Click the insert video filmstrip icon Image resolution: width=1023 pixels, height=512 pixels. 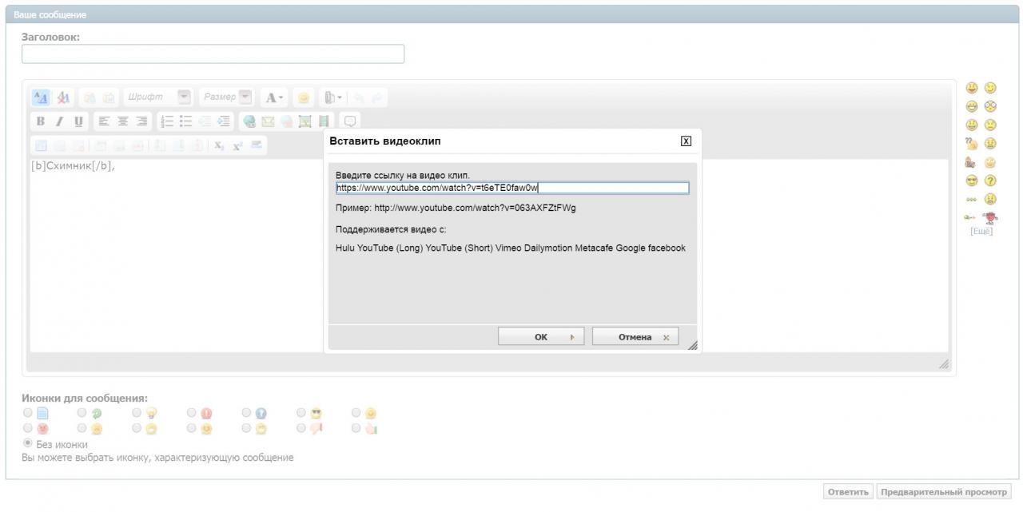(x=324, y=121)
